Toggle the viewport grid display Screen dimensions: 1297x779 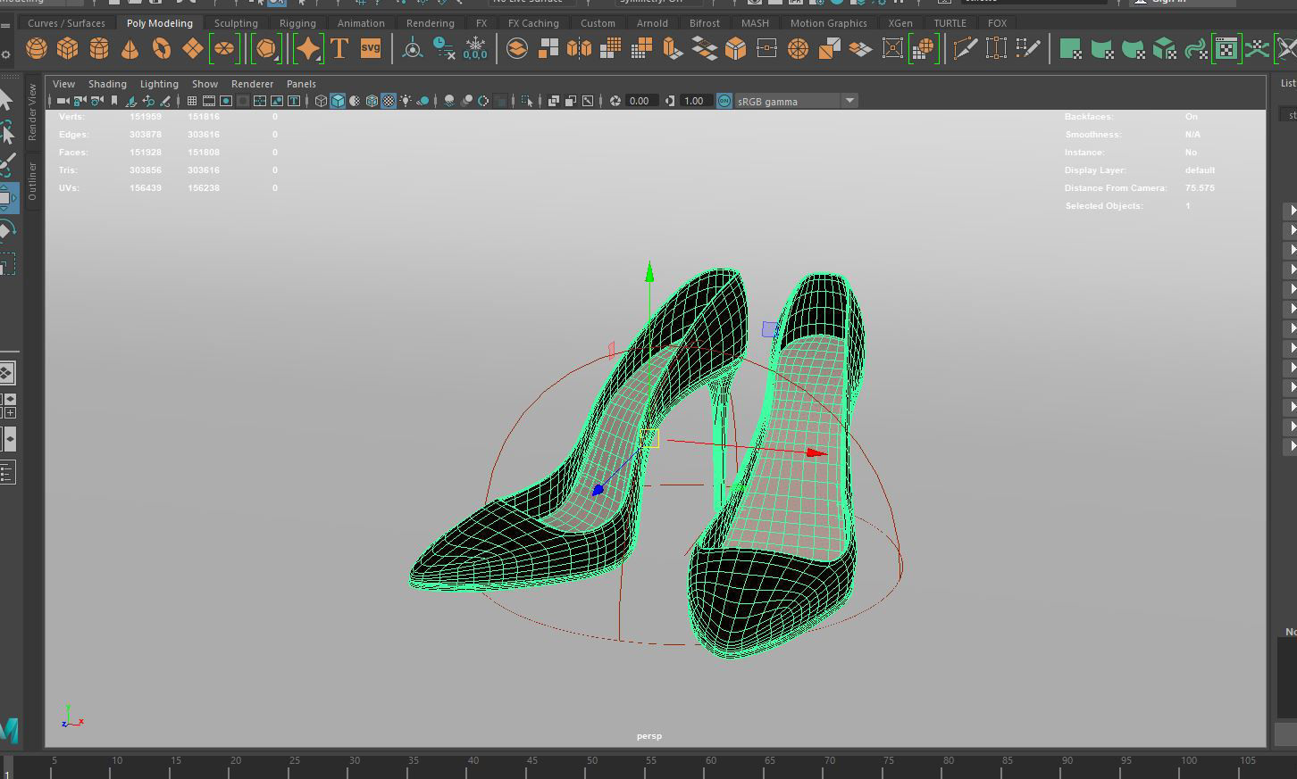coord(192,101)
